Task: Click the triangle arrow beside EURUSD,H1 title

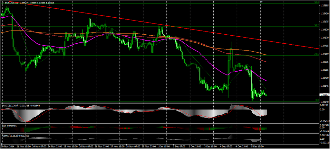Action: click(3, 3)
